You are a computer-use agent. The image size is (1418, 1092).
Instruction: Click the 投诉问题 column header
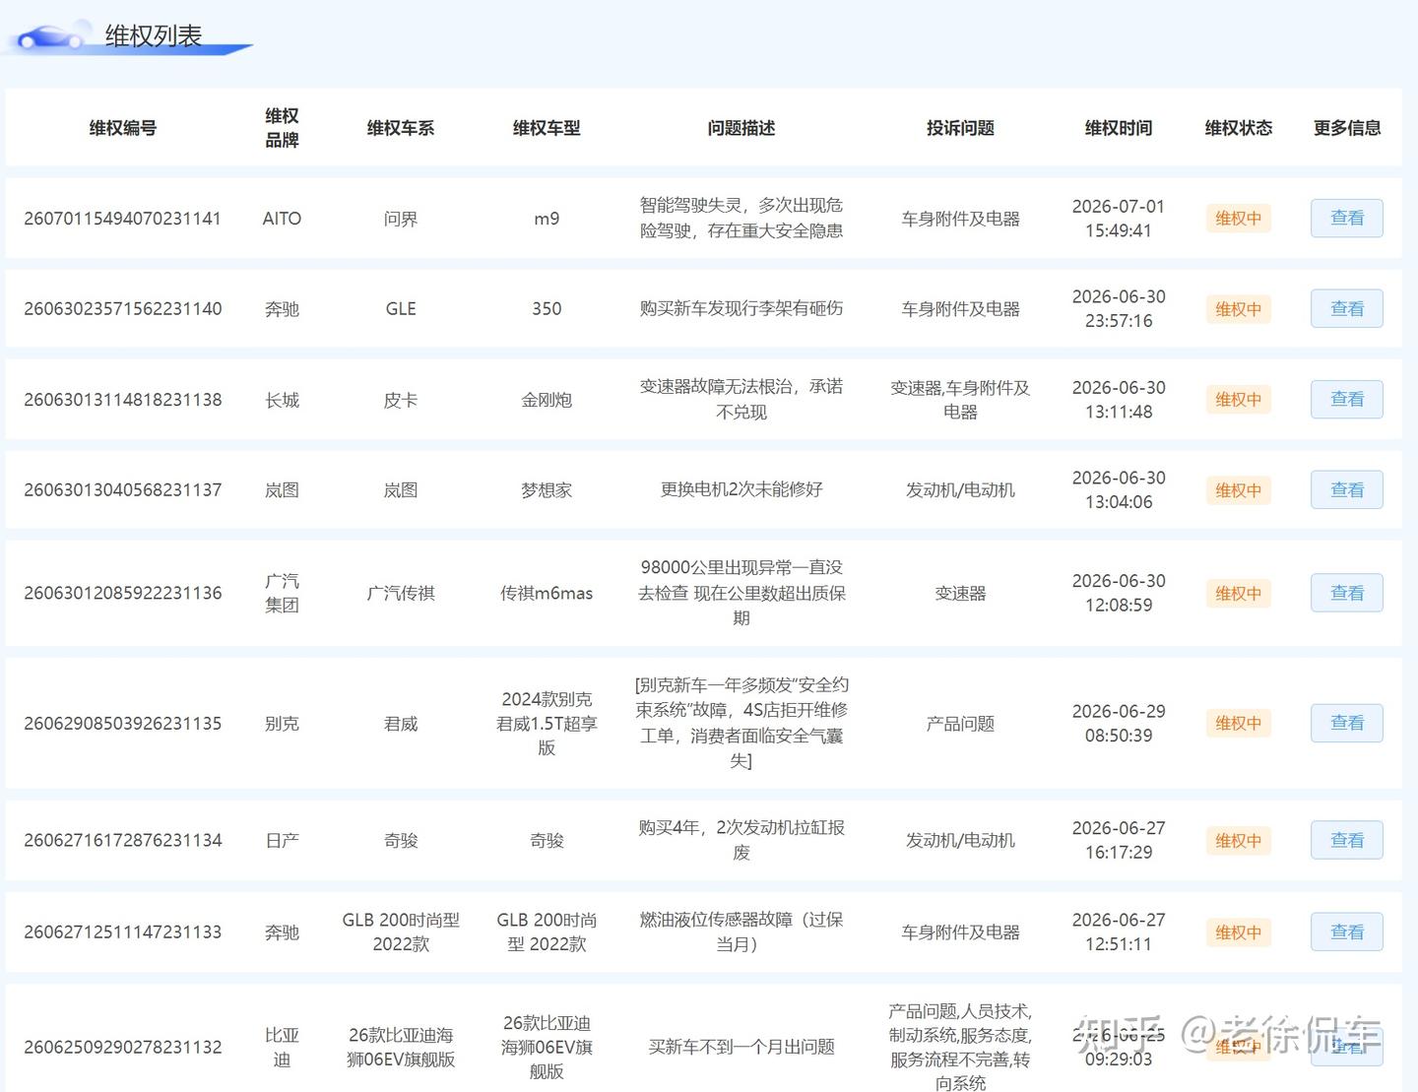(x=960, y=128)
